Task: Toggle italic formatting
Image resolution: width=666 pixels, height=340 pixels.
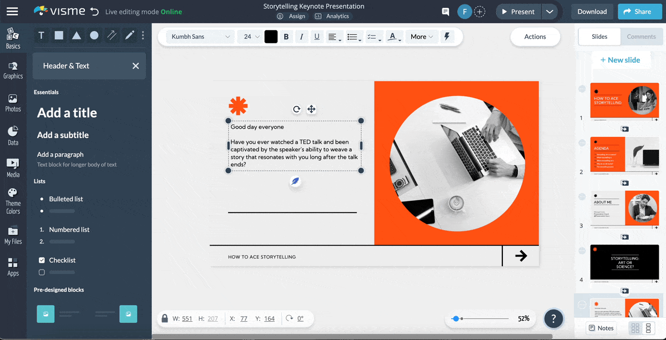Action: click(300, 36)
